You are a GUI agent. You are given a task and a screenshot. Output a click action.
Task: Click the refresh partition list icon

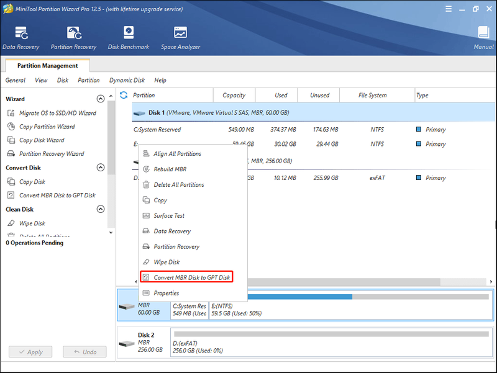124,95
